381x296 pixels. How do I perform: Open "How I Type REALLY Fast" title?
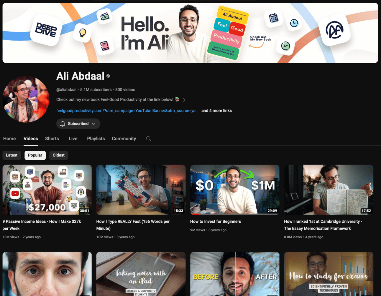[x=133, y=225]
